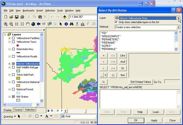Image resolution: width=183 pixels, height=125 pixels.
Task: Click the OK button in the dialog
Action: [x=136, y=120]
